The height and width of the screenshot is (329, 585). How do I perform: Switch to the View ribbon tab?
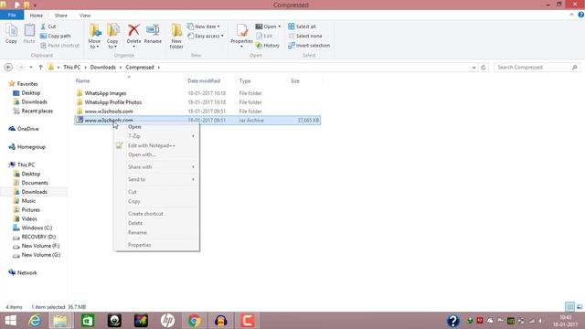pos(85,16)
